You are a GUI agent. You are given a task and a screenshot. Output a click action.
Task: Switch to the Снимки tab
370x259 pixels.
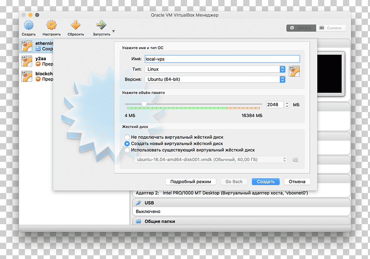331,28
